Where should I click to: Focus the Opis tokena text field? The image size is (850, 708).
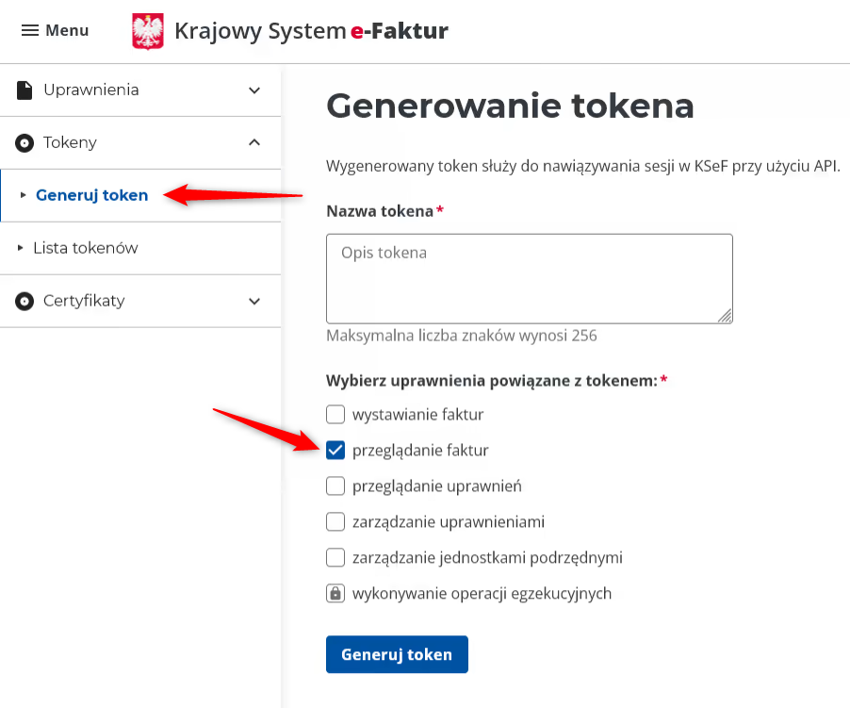coord(529,278)
